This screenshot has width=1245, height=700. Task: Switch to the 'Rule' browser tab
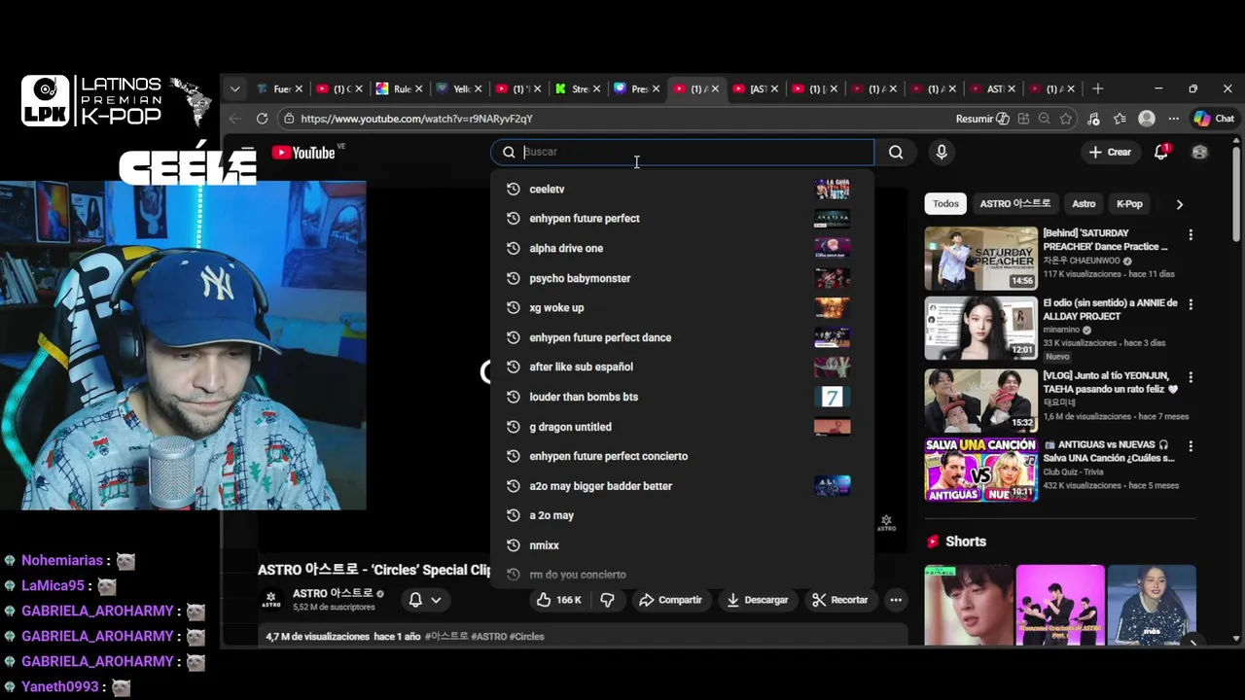point(401,88)
